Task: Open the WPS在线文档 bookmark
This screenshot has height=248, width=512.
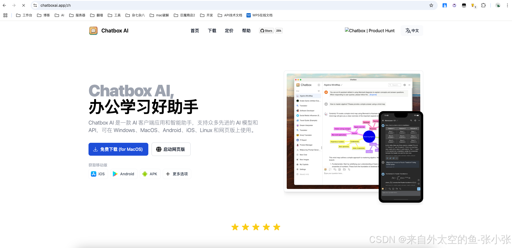Action: click(x=260, y=15)
